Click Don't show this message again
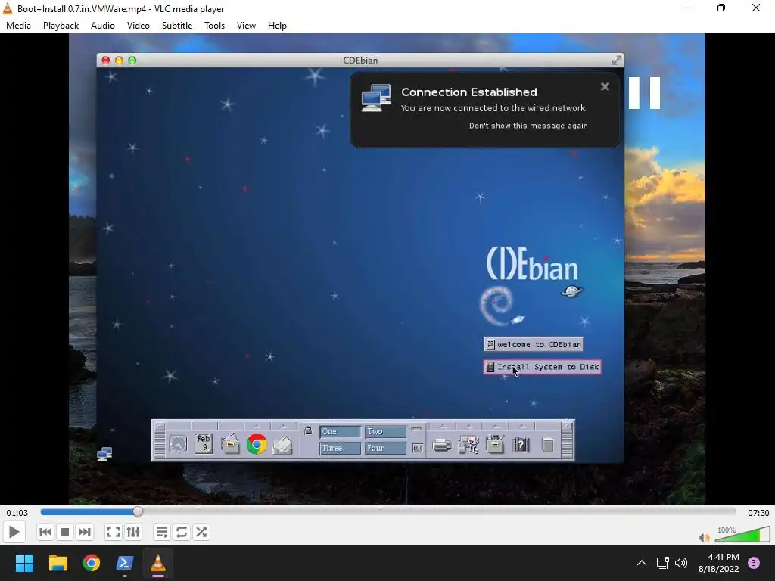 click(x=528, y=126)
